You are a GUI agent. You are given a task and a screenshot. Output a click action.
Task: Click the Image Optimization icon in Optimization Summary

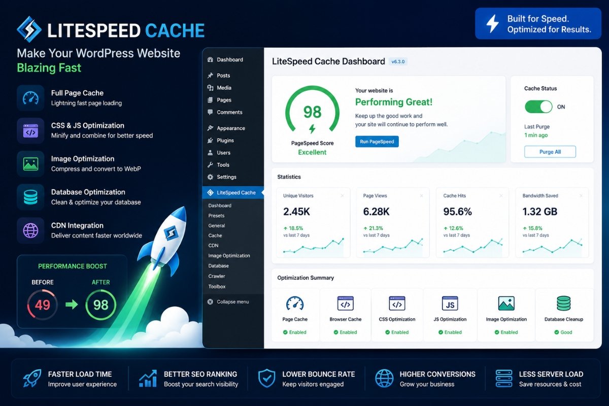(506, 303)
